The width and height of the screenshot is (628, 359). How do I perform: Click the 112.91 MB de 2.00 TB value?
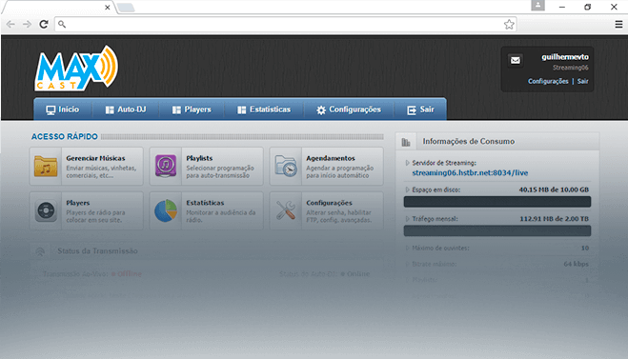(555, 219)
